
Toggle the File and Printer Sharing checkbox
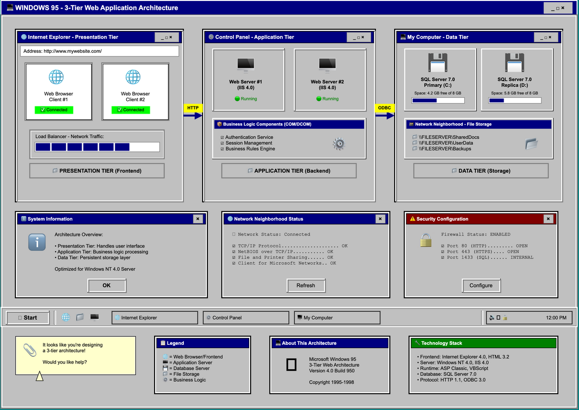coord(234,258)
